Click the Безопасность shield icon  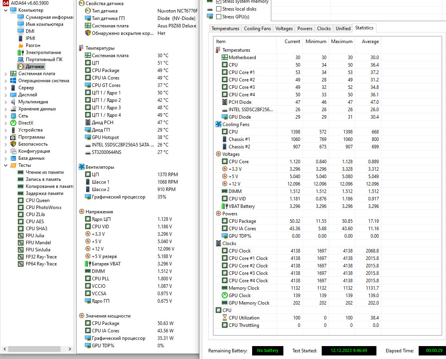point(13,144)
